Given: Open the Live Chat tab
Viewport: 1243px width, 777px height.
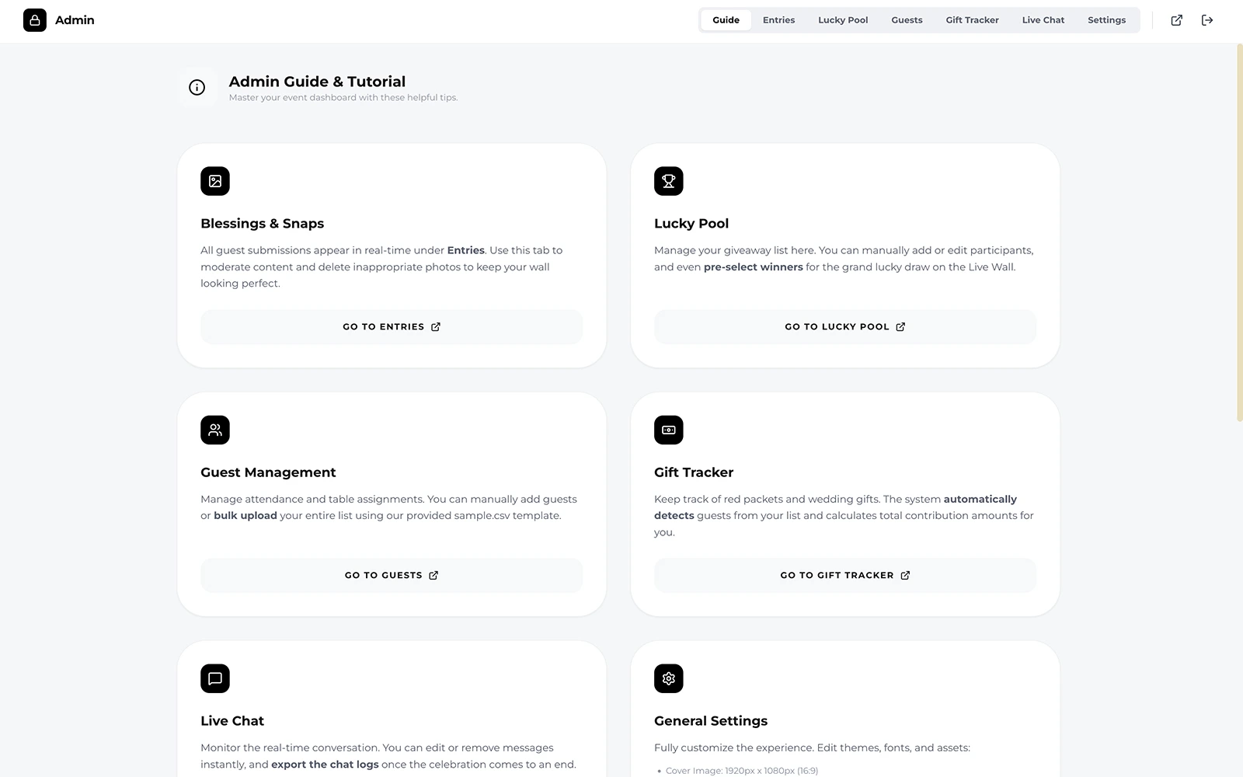Looking at the screenshot, I should [x=1043, y=20].
